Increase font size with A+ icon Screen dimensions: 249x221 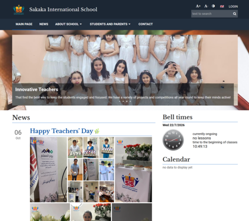coord(198,6)
